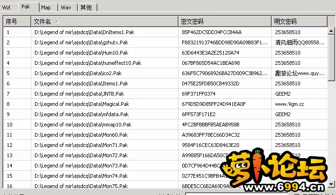The image size is (336, 195).
Task: Click plain password 清风细雨QQ80558…
Action: click(300, 42)
